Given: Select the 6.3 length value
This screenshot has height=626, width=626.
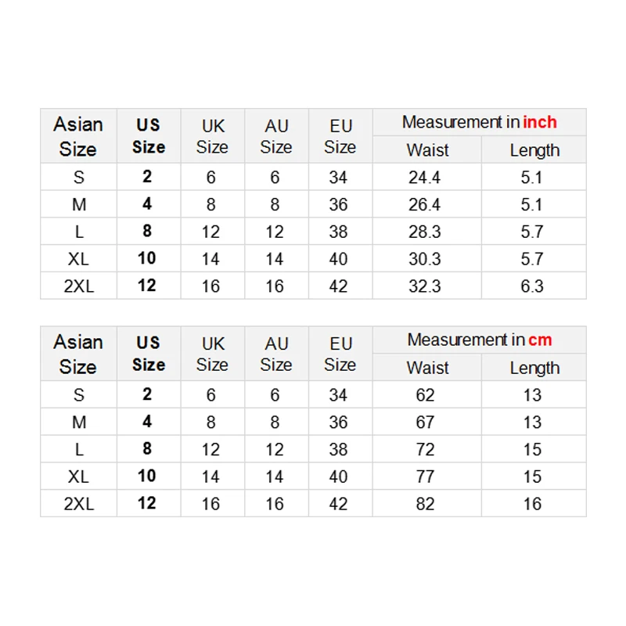Looking at the screenshot, I should 532,286.
